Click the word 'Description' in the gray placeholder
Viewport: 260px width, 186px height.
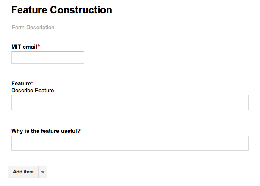(41, 28)
